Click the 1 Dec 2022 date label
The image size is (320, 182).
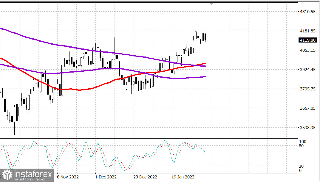(x=106, y=177)
